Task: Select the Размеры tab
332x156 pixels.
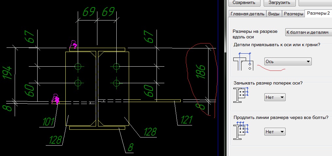Action: (x=293, y=14)
